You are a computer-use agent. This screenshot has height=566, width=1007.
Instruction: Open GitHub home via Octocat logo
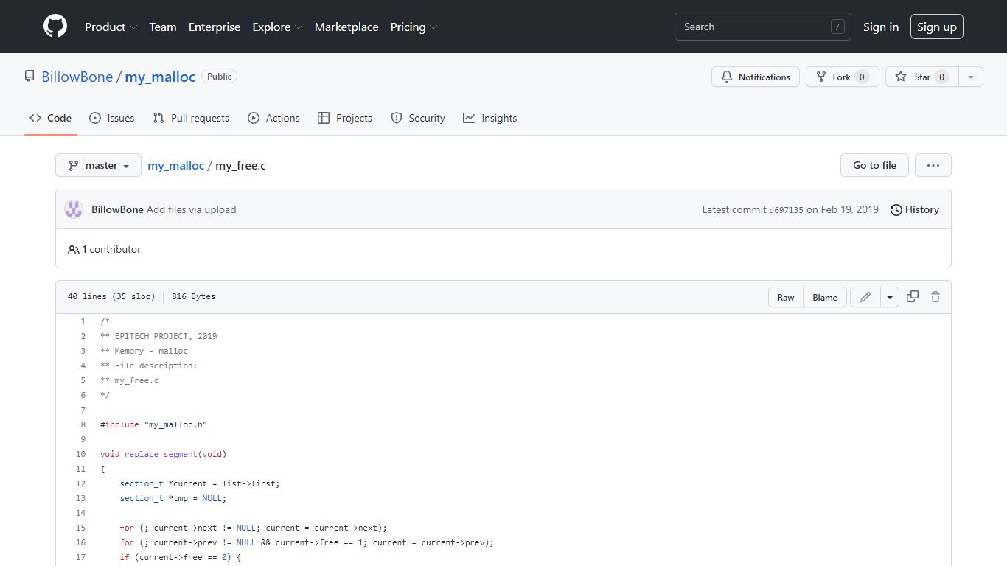(x=55, y=27)
